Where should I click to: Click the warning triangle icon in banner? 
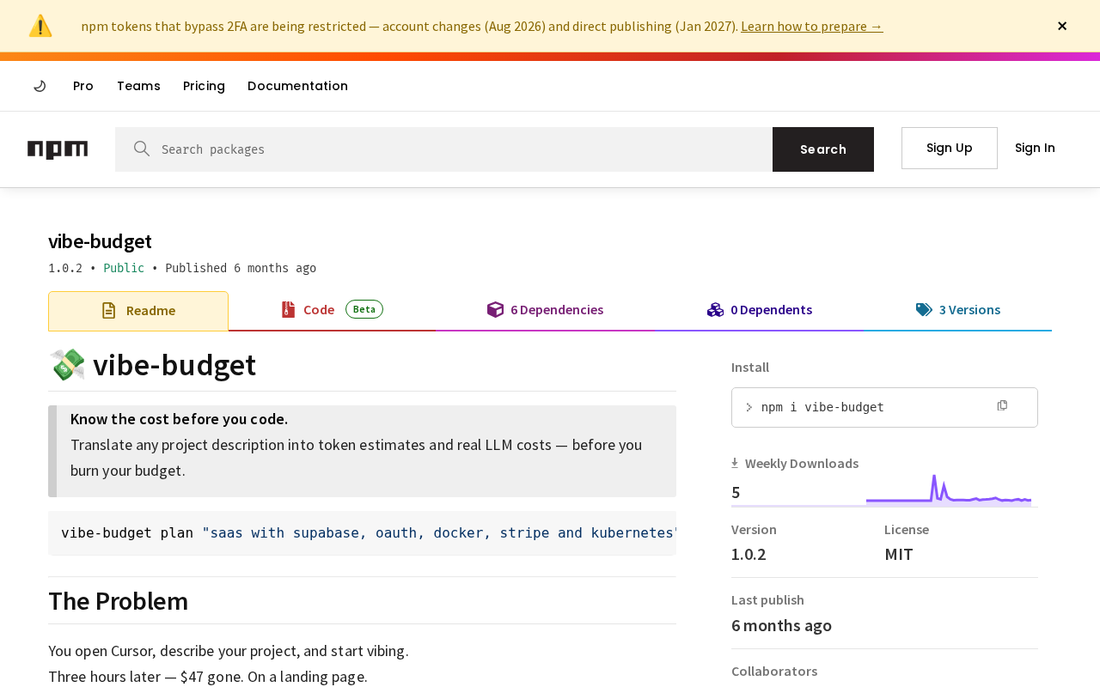tap(40, 26)
